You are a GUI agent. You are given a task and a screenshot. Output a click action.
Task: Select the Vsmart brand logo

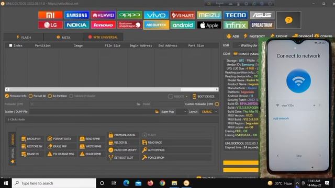(x=183, y=15)
